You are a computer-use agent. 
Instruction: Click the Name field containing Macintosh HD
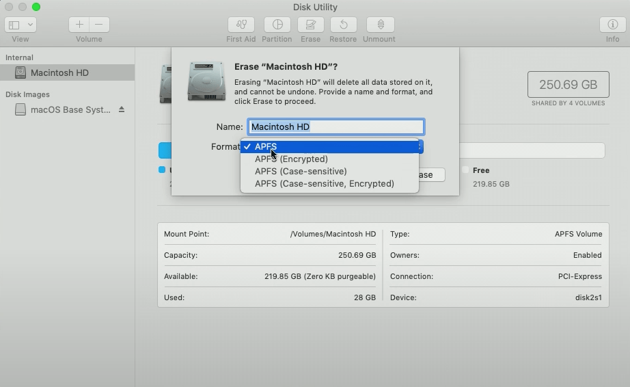tap(336, 127)
